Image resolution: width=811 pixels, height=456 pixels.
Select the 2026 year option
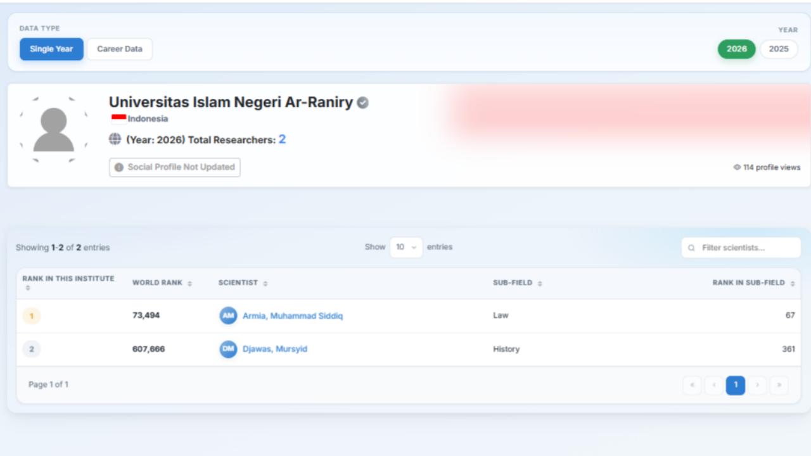737,49
